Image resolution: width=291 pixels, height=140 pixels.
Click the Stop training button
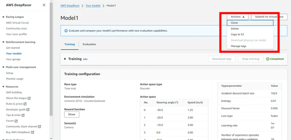(x=251, y=59)
